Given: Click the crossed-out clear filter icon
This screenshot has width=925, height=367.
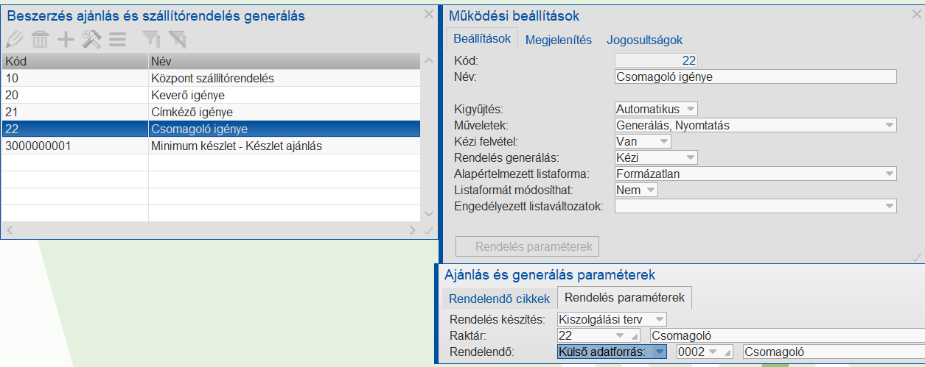Looking at the screenshot, I should pos(177,40).
